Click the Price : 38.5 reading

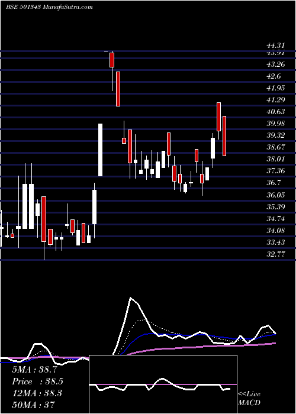pos(37,381)
